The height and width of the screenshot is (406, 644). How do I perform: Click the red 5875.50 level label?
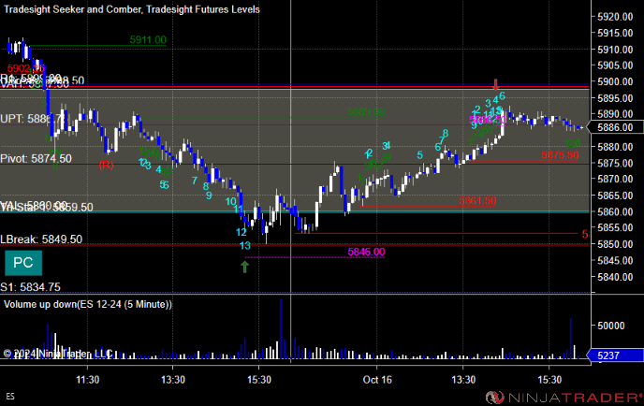[x=560, y=155]
